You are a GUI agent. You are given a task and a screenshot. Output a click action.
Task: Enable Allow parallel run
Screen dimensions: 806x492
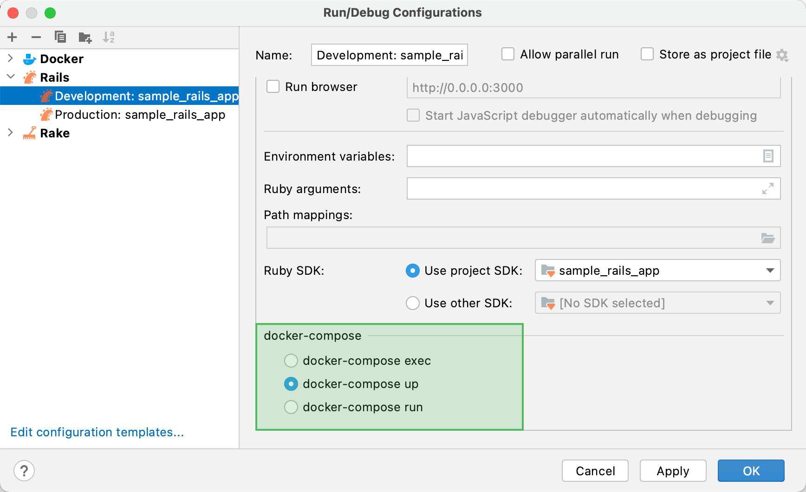(508, 54)
